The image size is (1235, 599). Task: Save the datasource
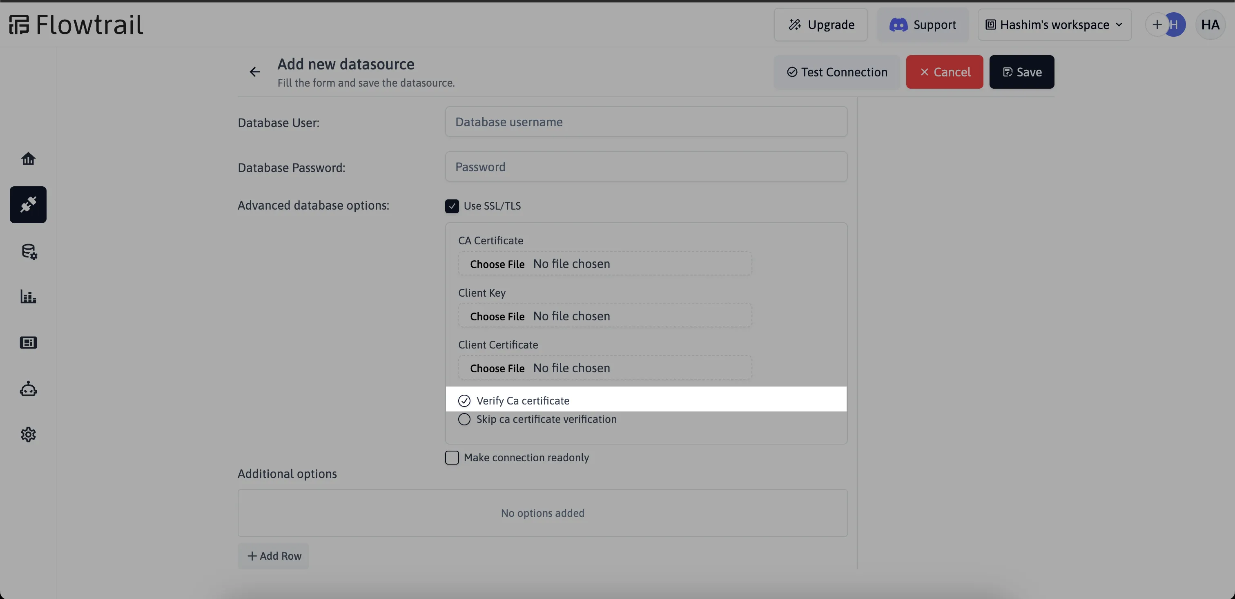[x=1022, y=72]
